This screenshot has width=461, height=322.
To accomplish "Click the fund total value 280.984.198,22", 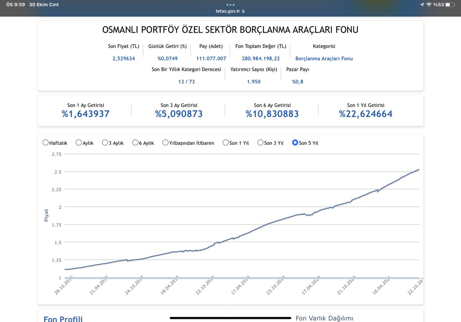I will coord(261,59).
